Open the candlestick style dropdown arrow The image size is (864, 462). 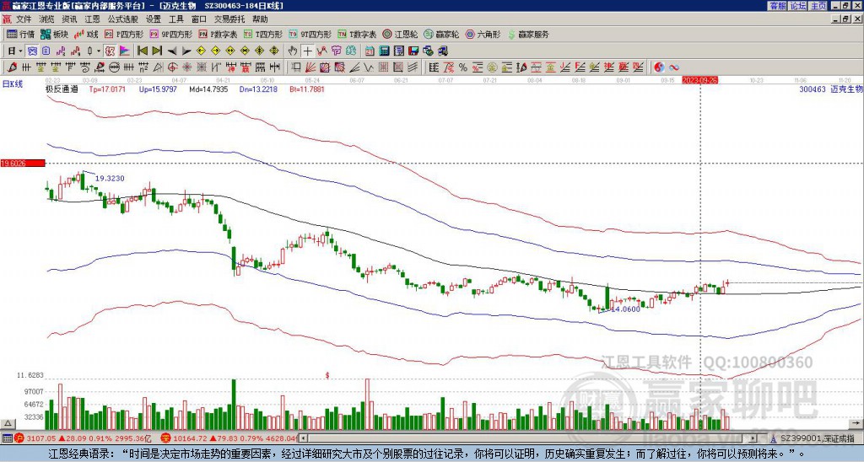(x=99, y=51)
